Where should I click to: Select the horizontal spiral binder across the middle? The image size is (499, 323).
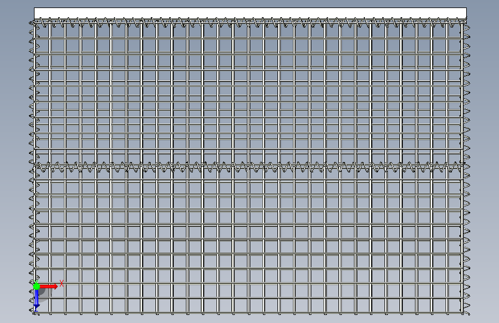[250, 167]
